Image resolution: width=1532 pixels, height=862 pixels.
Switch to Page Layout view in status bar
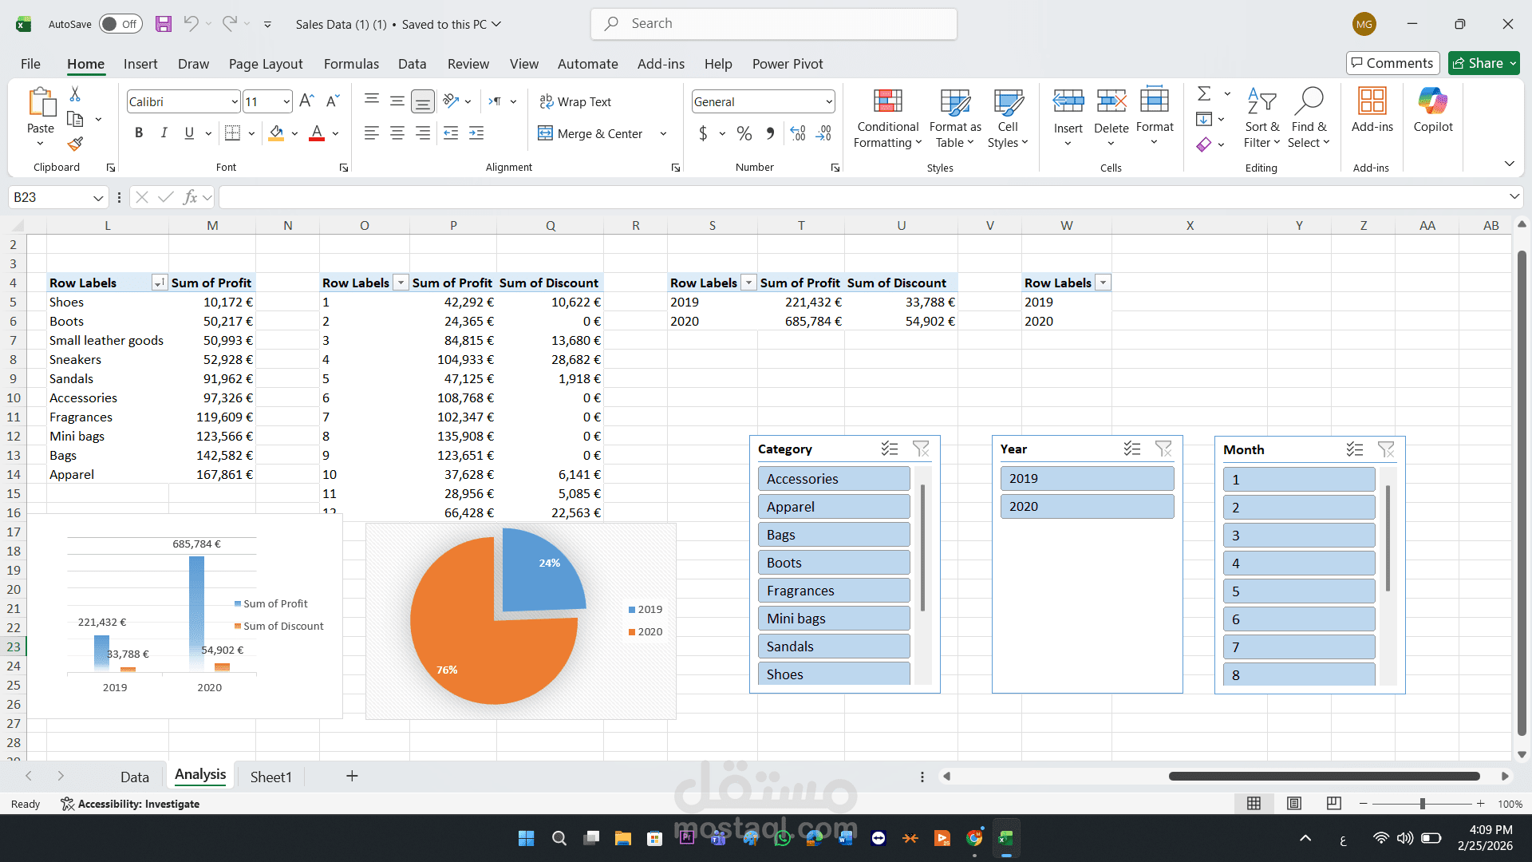coord(1294,804)
